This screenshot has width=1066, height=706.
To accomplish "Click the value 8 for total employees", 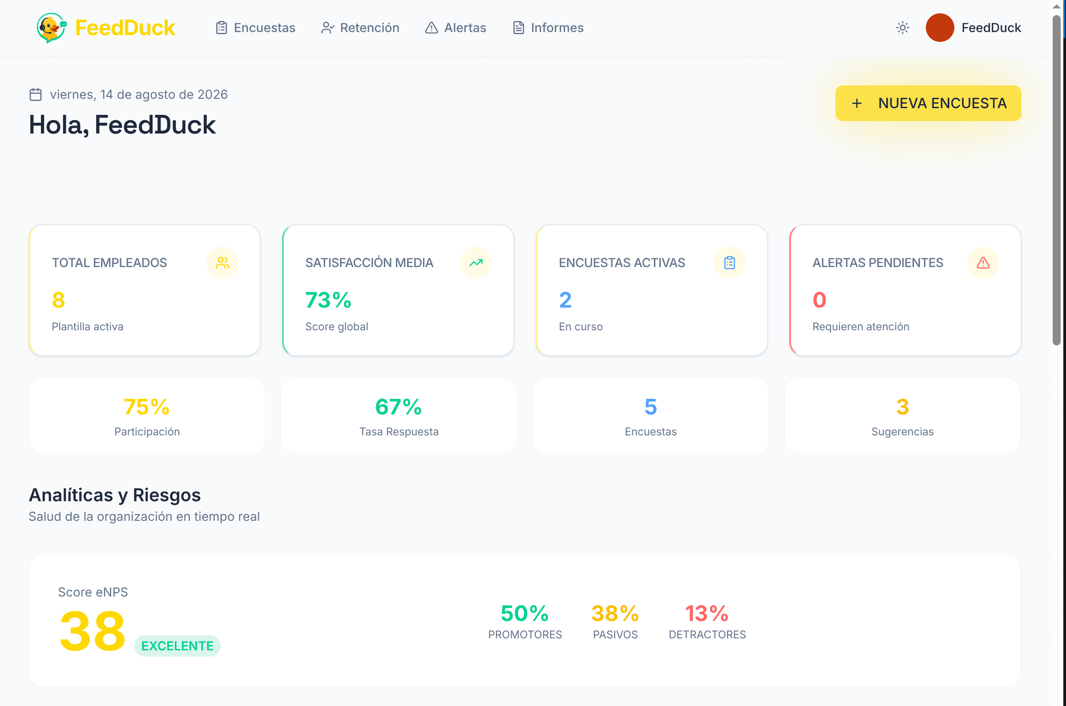I will click(x=58, y=300).
